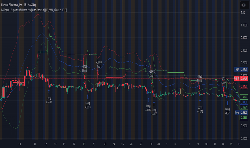Click the -3862 Short trade marker
This screenshot has height=148, width=250.
tap(152, 74)
